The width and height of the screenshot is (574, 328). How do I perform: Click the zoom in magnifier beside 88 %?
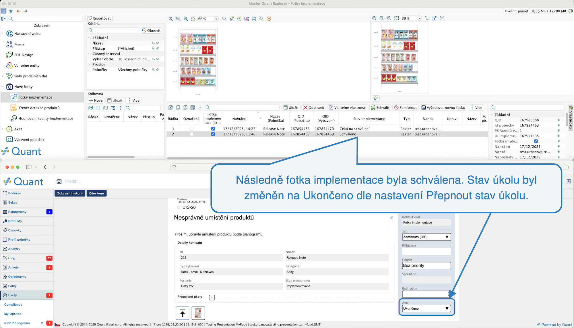click(374, 18)
